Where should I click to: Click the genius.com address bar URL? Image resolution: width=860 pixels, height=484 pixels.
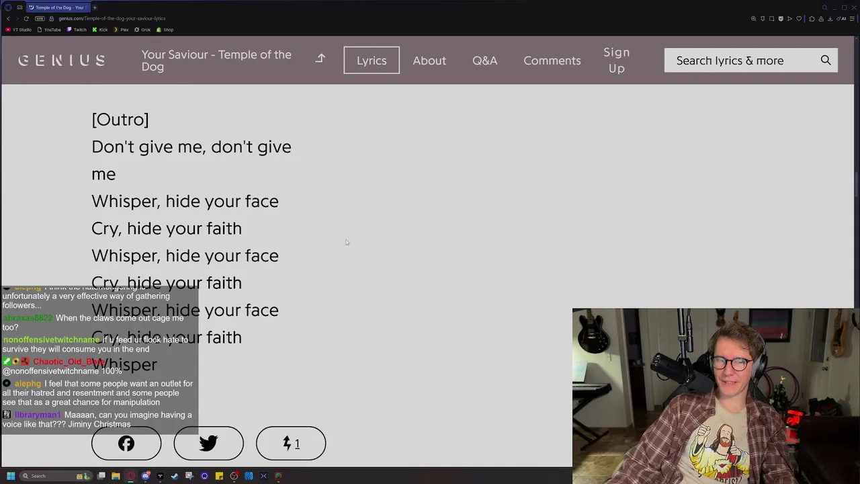pyautogui.click(x=112, y=18)
